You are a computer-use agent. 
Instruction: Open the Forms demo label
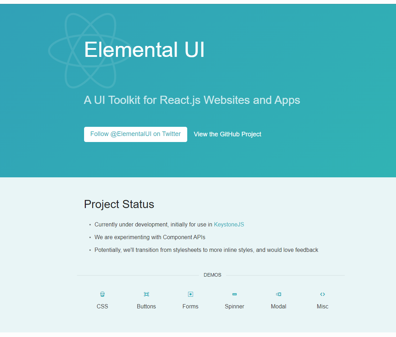point(190,306)
